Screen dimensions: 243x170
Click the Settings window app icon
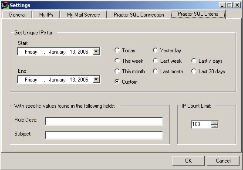(5, 5)
